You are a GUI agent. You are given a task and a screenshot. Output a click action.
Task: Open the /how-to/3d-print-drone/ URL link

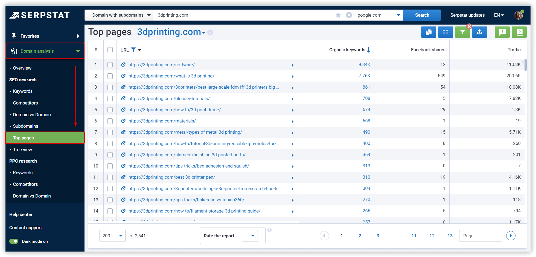click(174, 110)
